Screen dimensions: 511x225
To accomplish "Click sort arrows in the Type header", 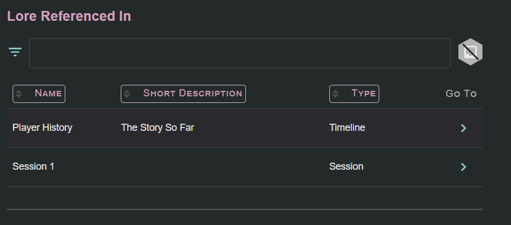I will click(335, 94).
